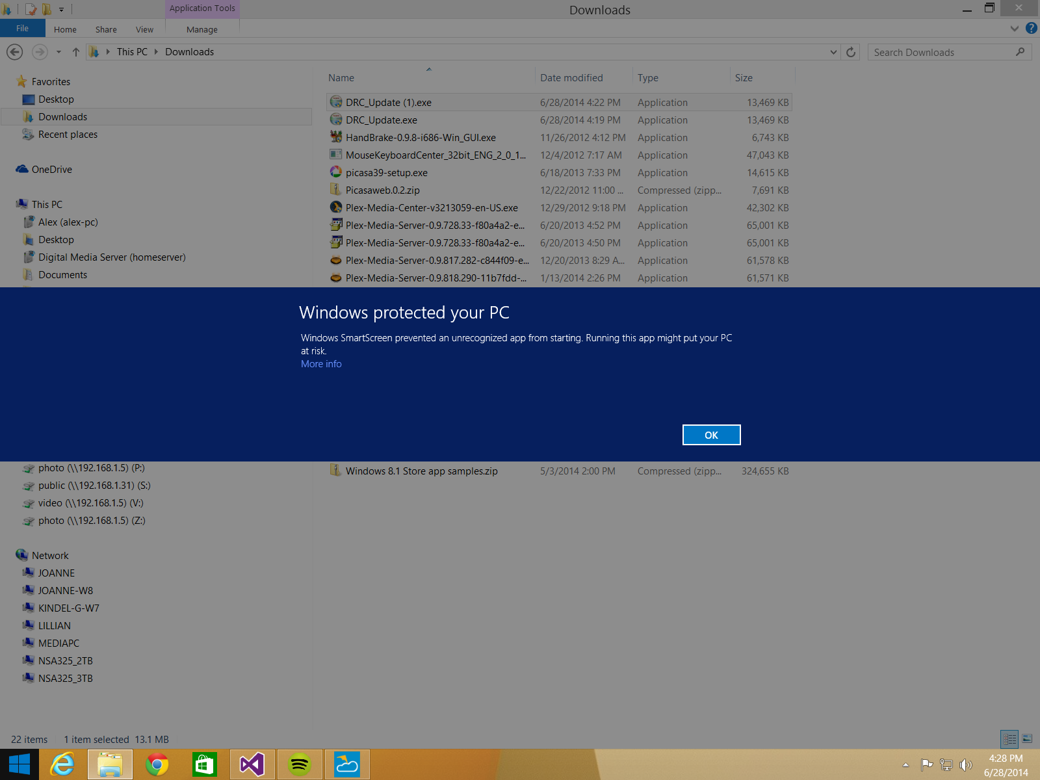This screenshot has height=780, width=1040.
Task: Switch to the View ribbon tab
Action: [x=144, y=29]
